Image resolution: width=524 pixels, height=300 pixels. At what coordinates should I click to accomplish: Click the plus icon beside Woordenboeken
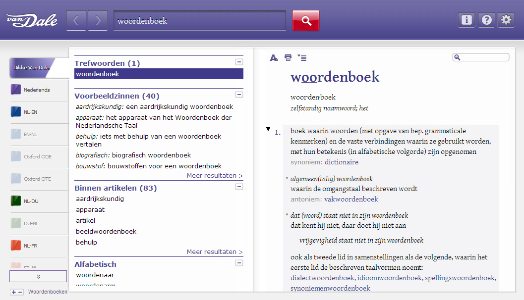(x=14, y=292)
